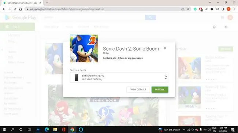Go to the browser home page icon
The height and width of the screenshot is (133, 238).
click(x=21, y=9)
